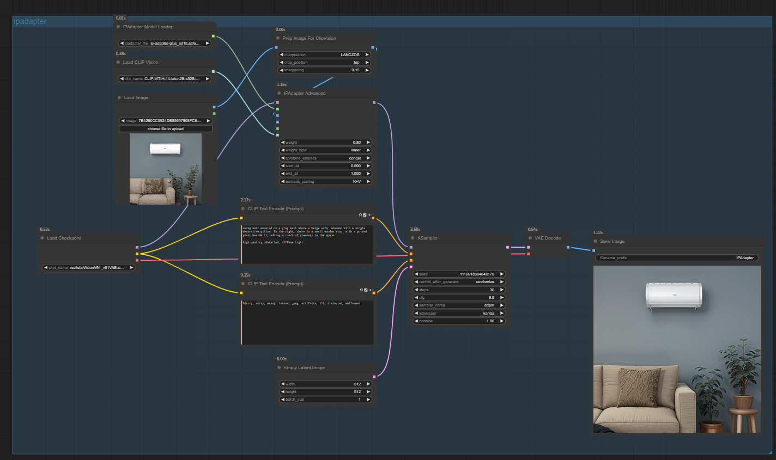Viewport: 776px width, 460px height.
Task: Collapse the Save Image node dot
Action: [x=595, y=241]
